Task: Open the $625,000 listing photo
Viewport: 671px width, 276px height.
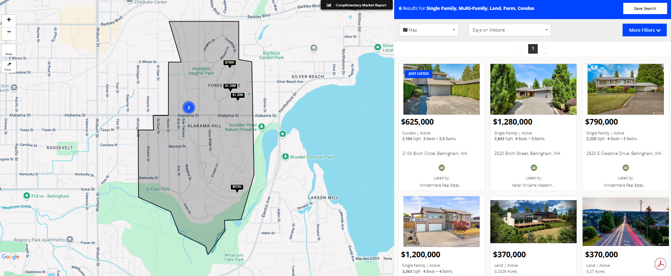Action: click(x=442, y=89)
